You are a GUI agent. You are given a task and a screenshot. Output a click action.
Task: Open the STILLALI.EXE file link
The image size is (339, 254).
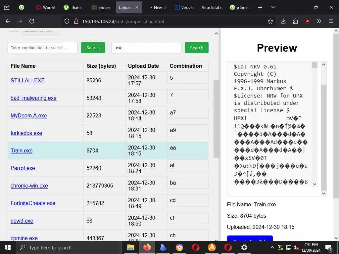click(27, 81)
